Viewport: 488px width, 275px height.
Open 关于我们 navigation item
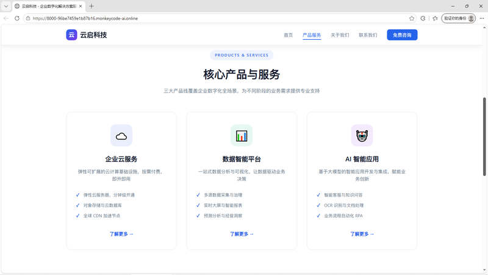(x=340, y=35)
